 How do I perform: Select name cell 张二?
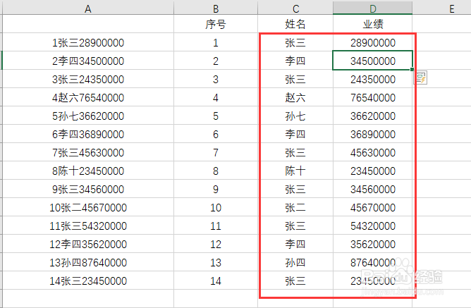295,207
